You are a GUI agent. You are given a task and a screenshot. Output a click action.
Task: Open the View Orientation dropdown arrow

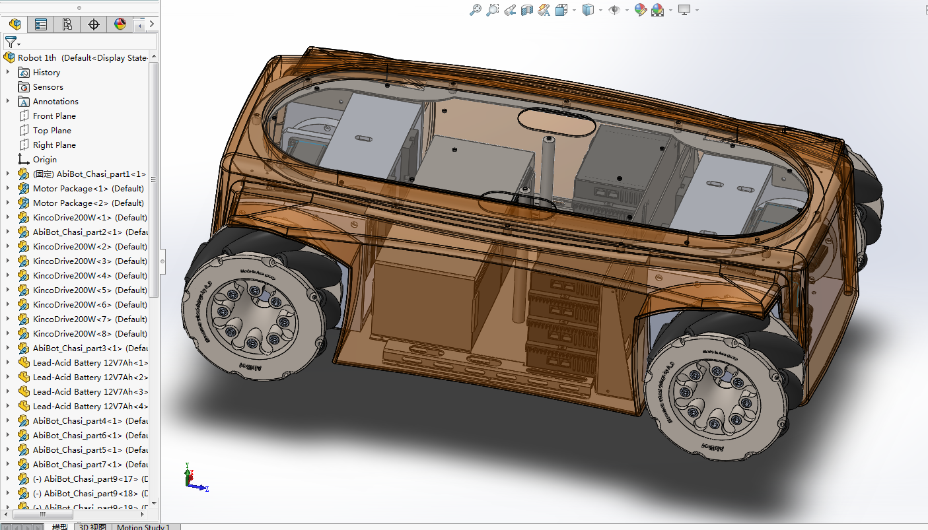tap(574, 10)
